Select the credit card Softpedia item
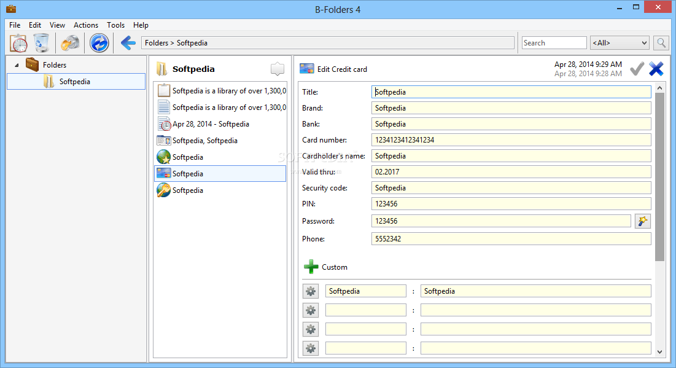 [x=220, y=173]
